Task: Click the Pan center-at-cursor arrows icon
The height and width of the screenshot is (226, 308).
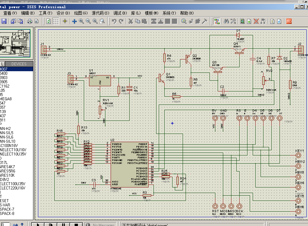Action: 74,21
